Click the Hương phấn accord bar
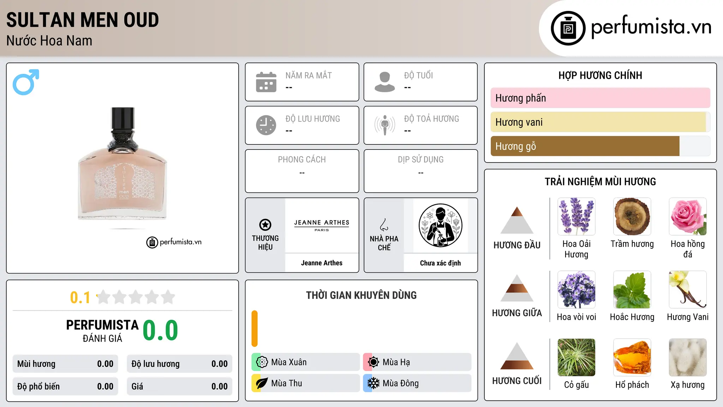This screenshot has height=407, width=723. (x=600, y=98)
